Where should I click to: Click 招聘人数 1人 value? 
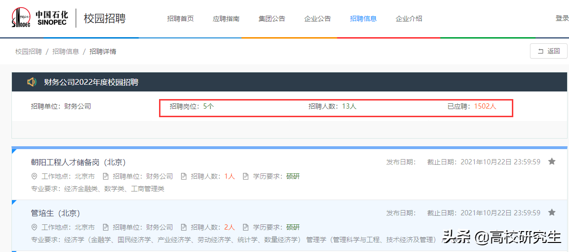pos(230,176)
